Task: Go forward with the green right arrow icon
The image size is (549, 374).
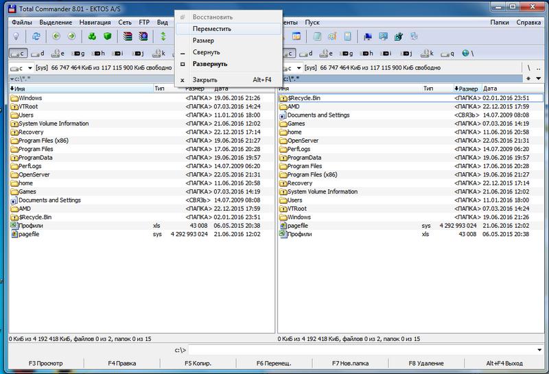Action: pos(71,36)
